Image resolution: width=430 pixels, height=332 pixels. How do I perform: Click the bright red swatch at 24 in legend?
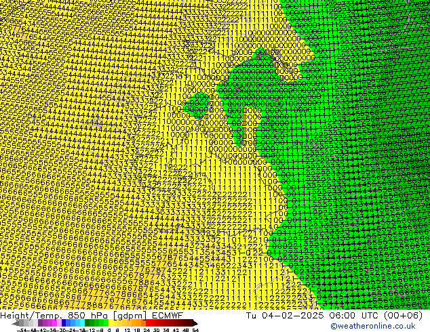(148, 323)
